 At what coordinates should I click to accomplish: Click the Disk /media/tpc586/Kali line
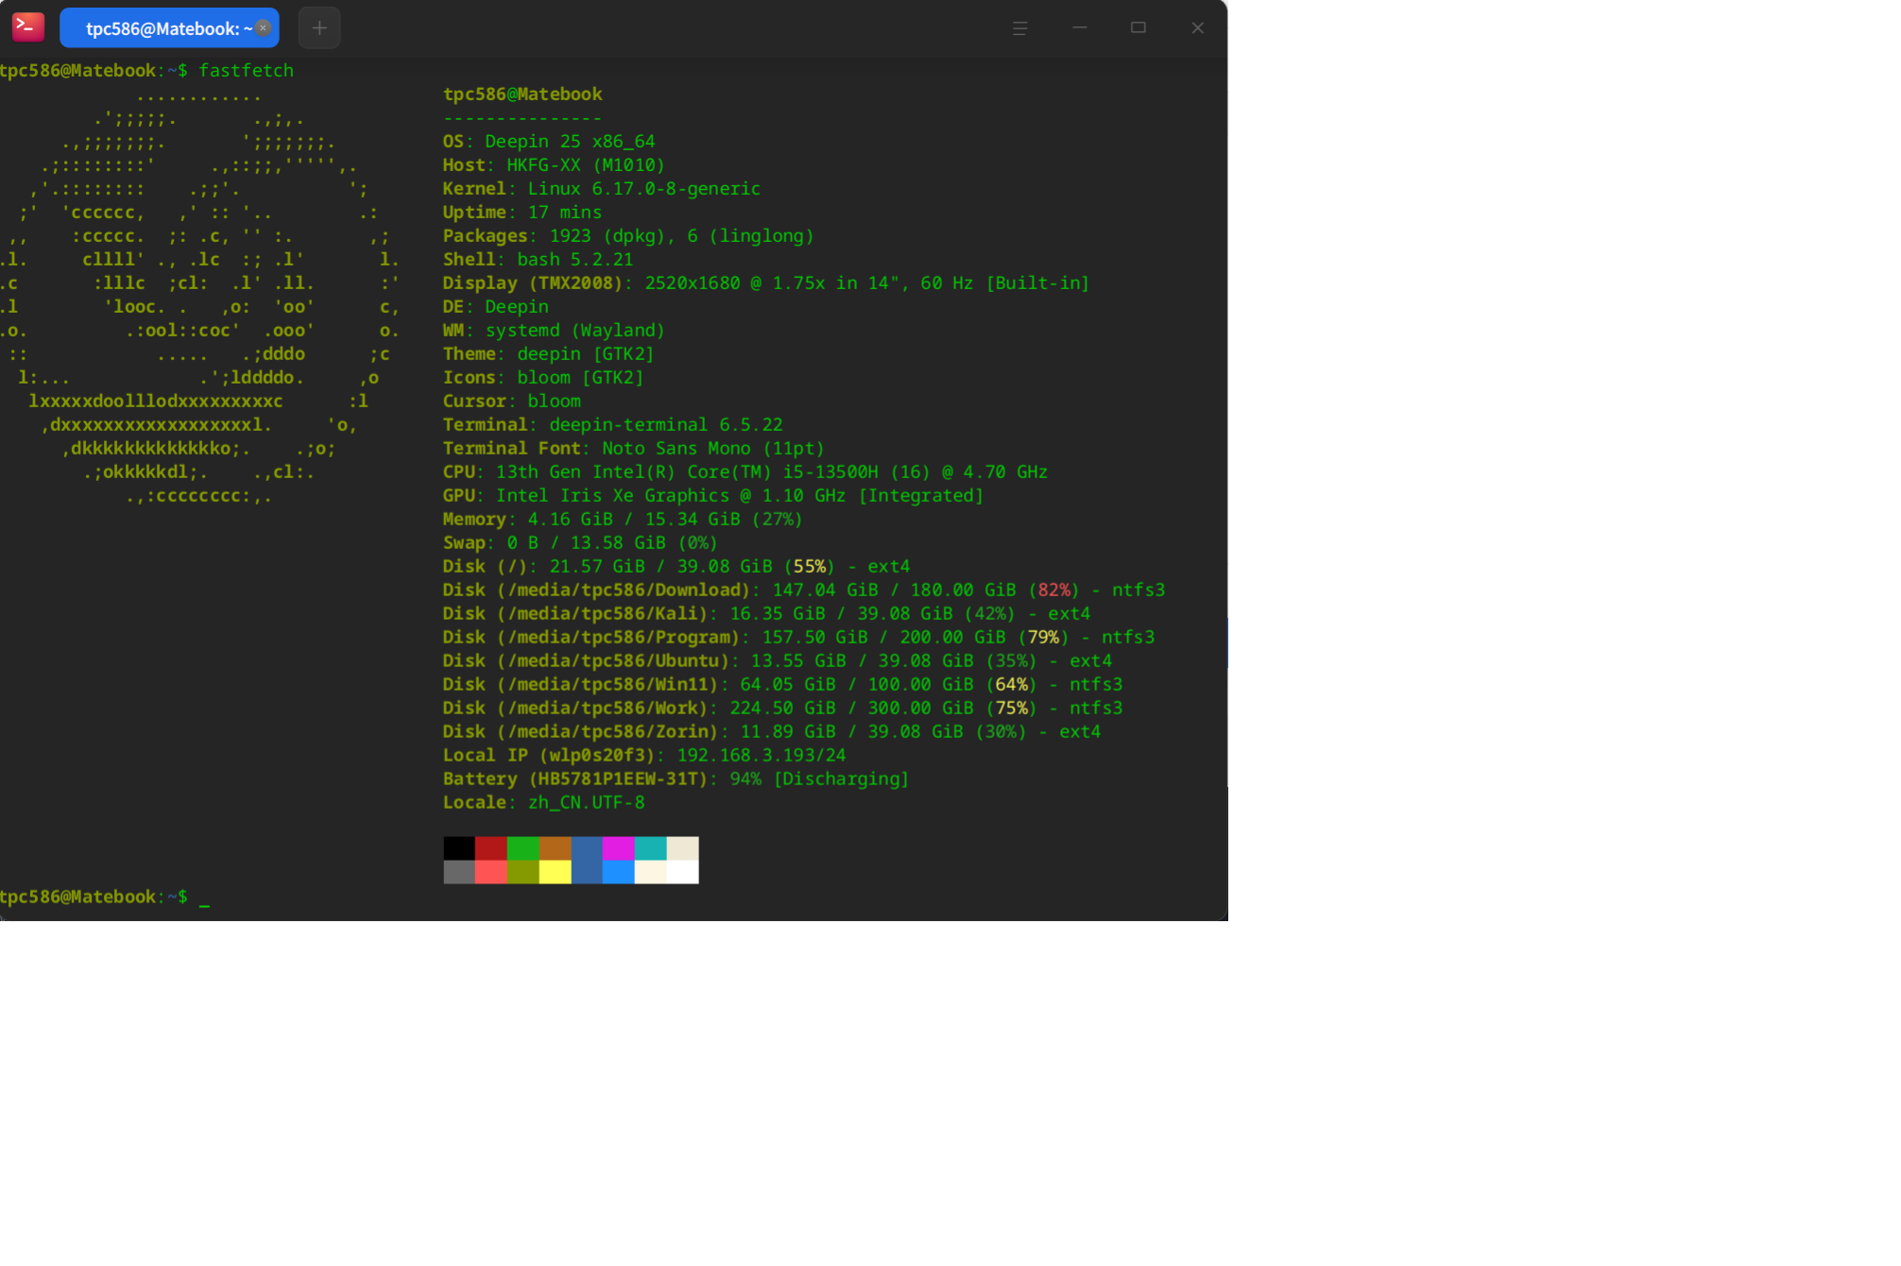pos(766,614)
